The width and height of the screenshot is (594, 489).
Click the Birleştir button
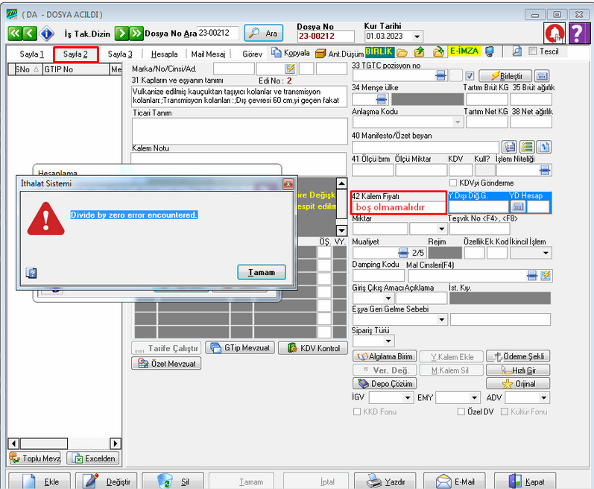point(505,76)
